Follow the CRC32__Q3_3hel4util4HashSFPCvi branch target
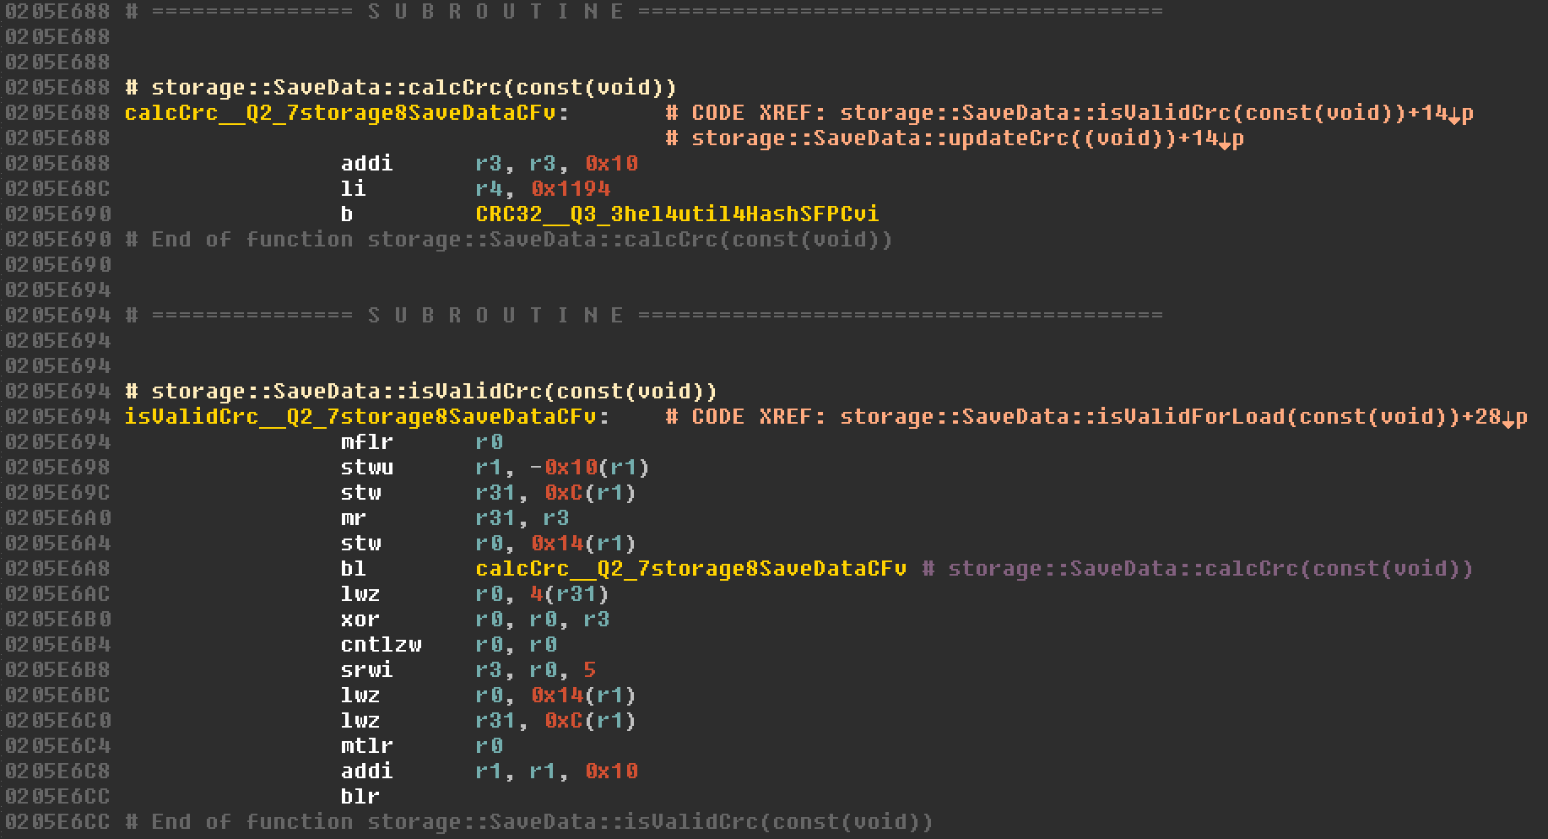 point(677,214)
